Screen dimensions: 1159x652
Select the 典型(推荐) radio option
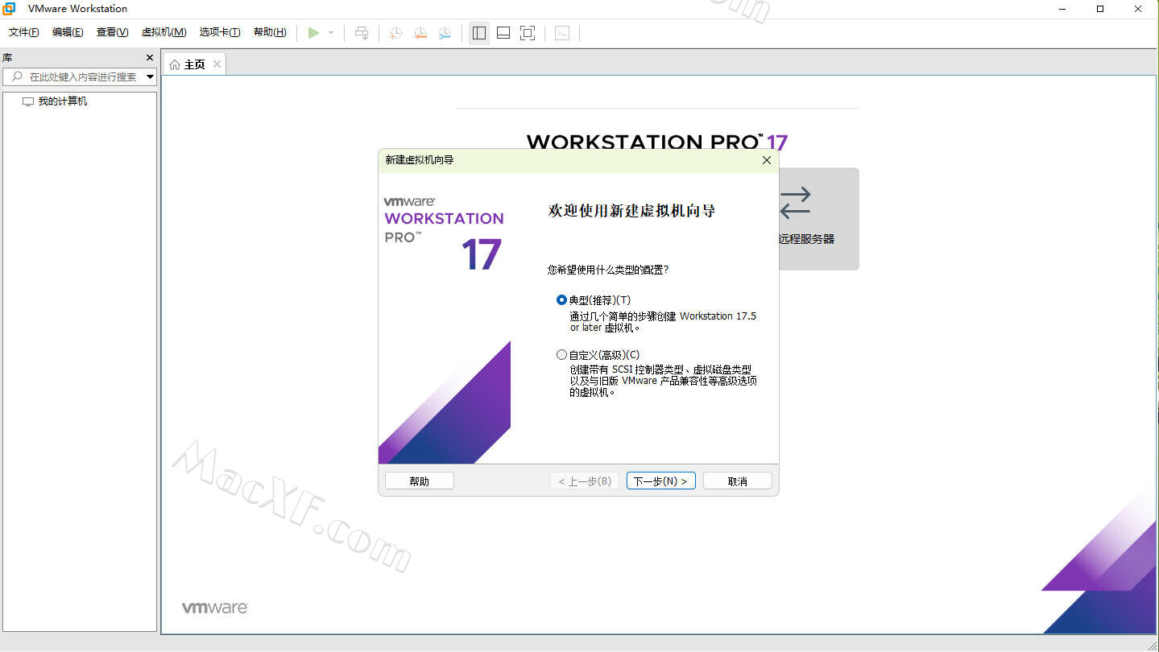[561, 300]
